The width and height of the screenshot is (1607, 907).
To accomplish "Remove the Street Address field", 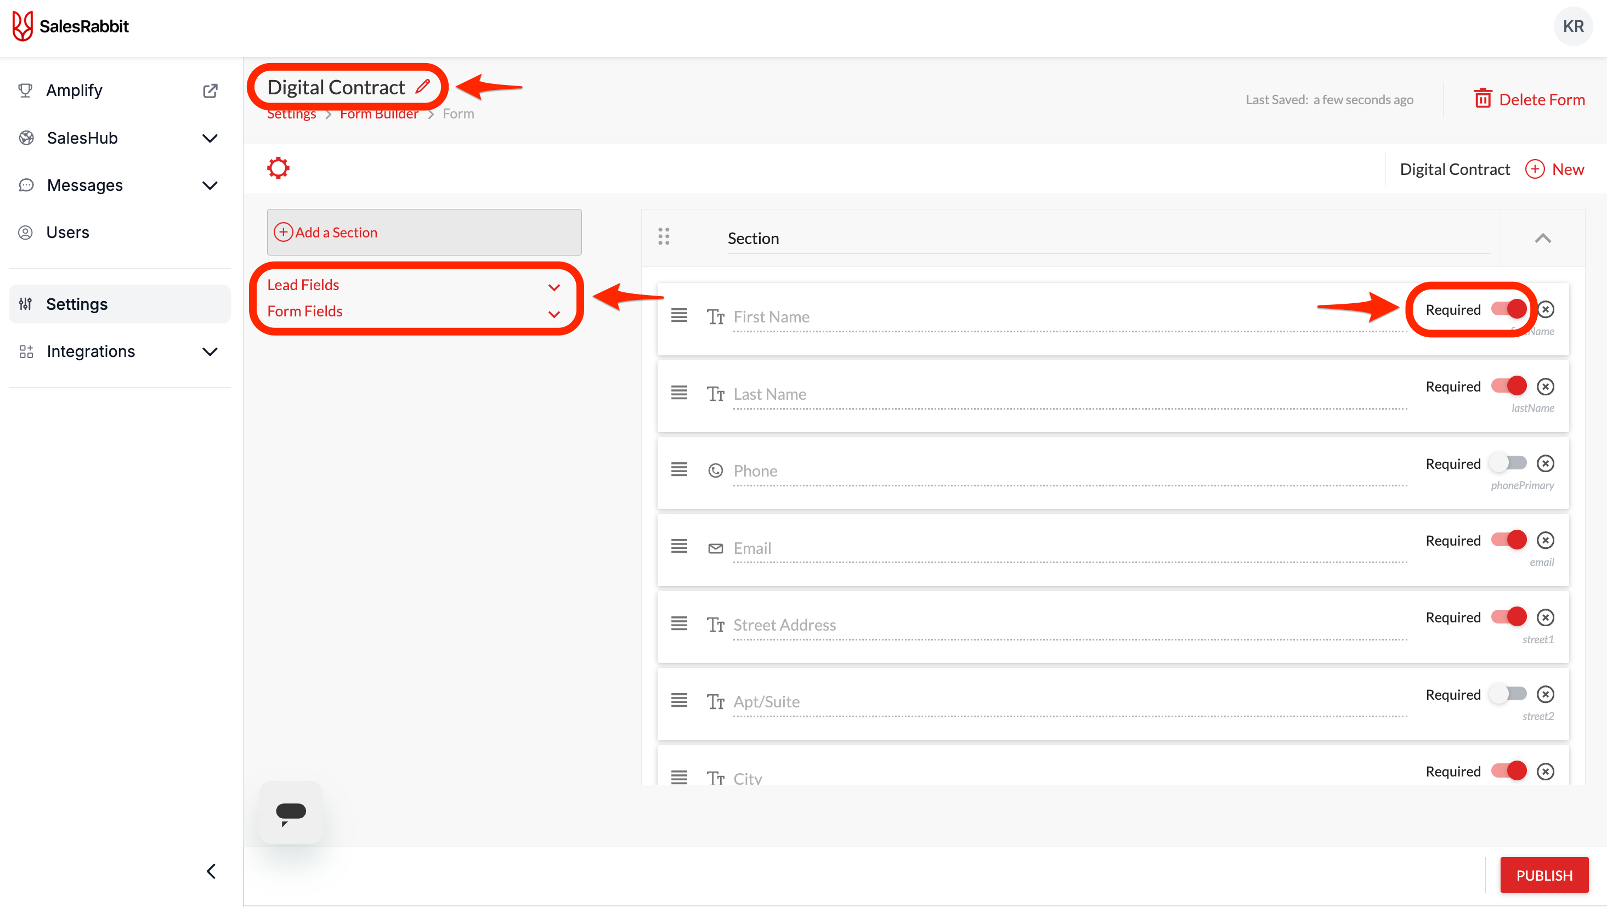I will 1545,617.
